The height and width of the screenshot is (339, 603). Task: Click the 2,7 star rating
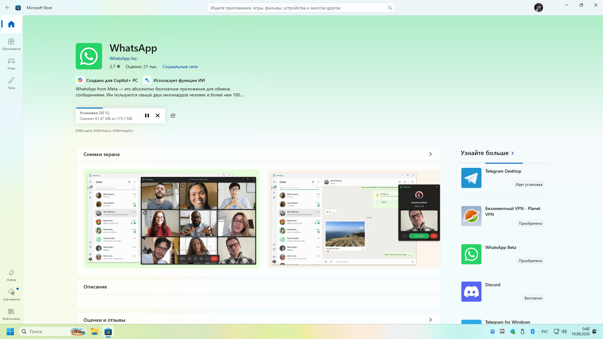click(x=115, y=67)
